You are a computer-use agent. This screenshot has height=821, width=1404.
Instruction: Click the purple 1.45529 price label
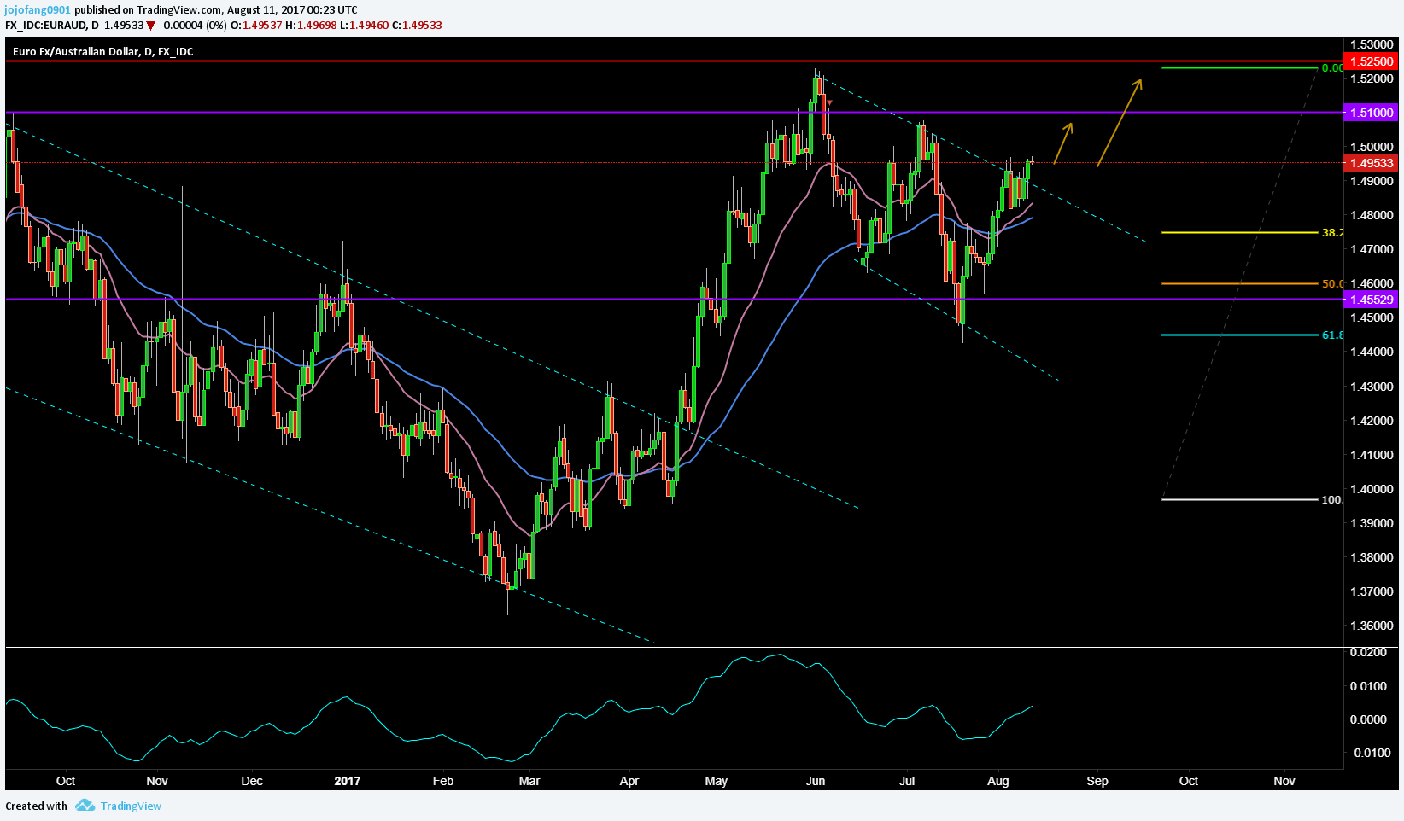coord(1371,300)
